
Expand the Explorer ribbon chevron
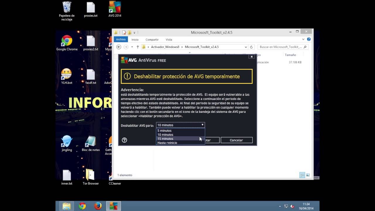coord(303,39)
